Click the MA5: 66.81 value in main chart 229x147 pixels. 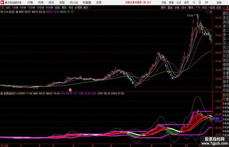[x=25, y=12]
